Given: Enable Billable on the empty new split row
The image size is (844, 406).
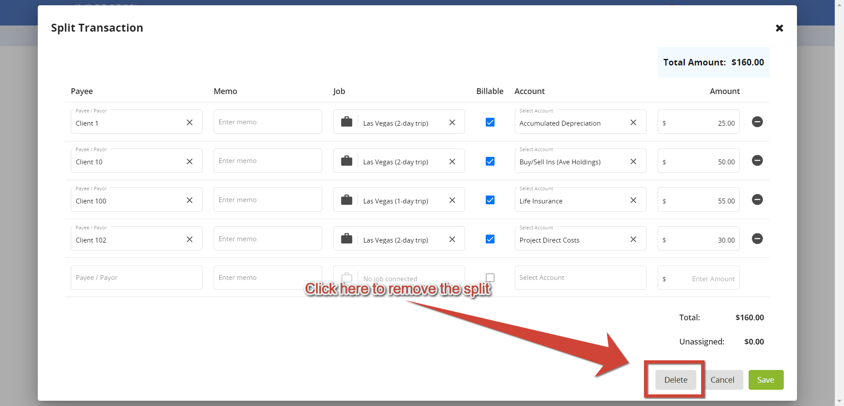Looking at the screenshot, I should tap(490, 277).
